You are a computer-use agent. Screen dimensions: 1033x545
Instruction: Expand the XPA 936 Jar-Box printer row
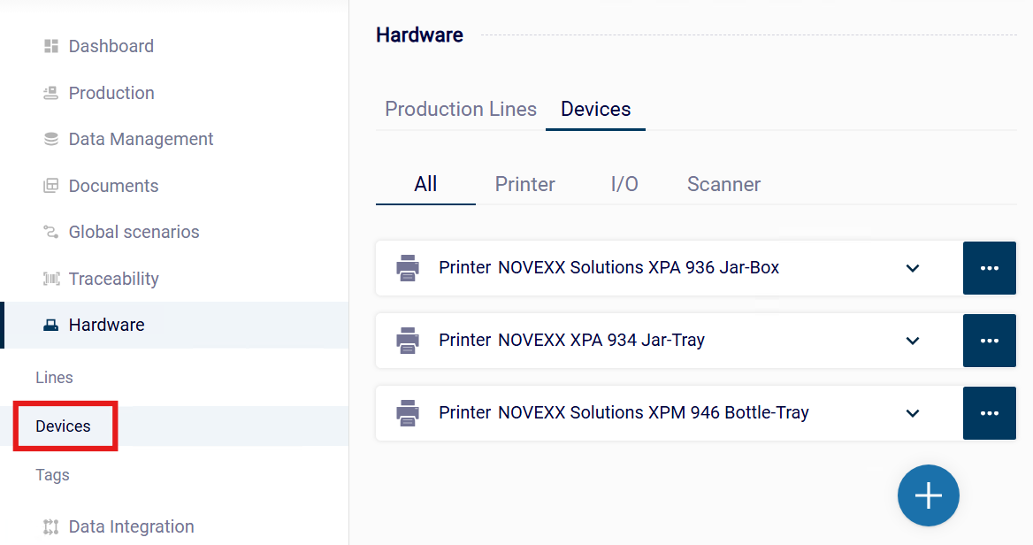tap(913, 268)
